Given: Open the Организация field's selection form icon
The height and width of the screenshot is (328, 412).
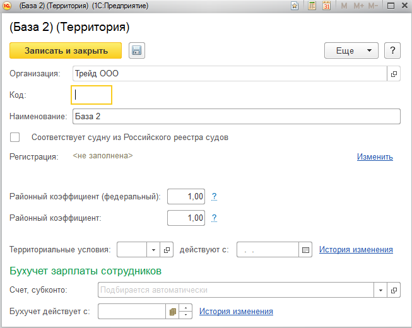Looking at the screenshot, I should [394, 74].
